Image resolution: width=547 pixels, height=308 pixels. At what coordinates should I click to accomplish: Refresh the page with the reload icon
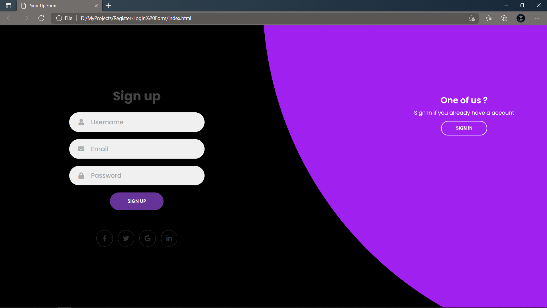(41, 18)
